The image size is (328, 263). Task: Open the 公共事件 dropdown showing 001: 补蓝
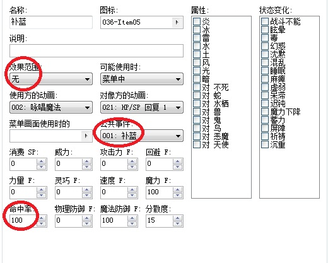[x=142, y=136]
